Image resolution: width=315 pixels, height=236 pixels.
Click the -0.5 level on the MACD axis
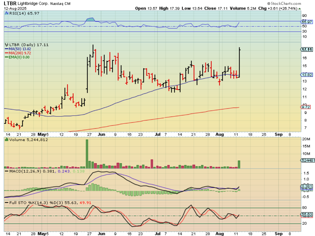pos(305,196)
